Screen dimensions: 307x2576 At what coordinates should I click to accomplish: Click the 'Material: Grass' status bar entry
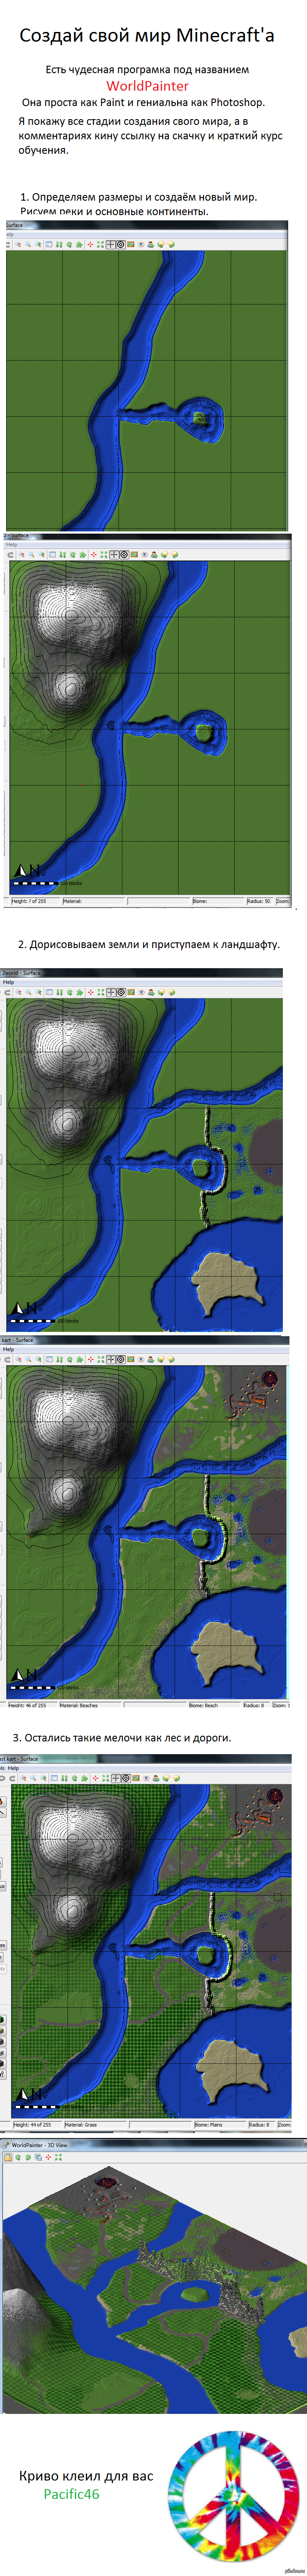coord(81,2124)
